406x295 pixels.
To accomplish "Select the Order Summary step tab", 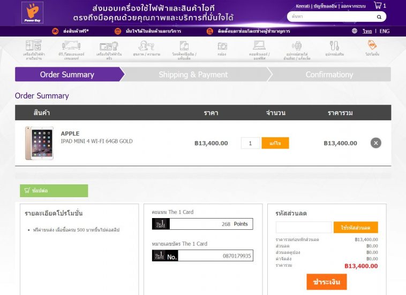I will 67,74.
